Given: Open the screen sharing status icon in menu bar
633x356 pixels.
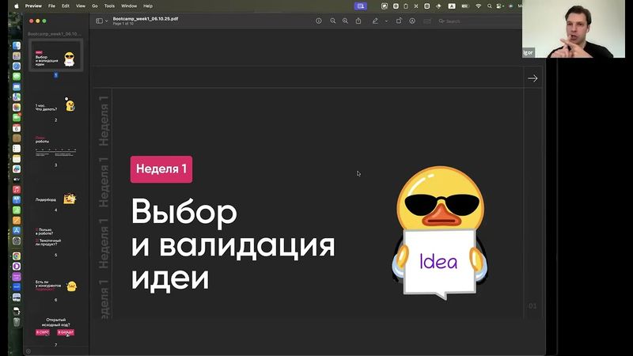Looking at the screenshot, I should pyautogui.click(x=361, y=6).
